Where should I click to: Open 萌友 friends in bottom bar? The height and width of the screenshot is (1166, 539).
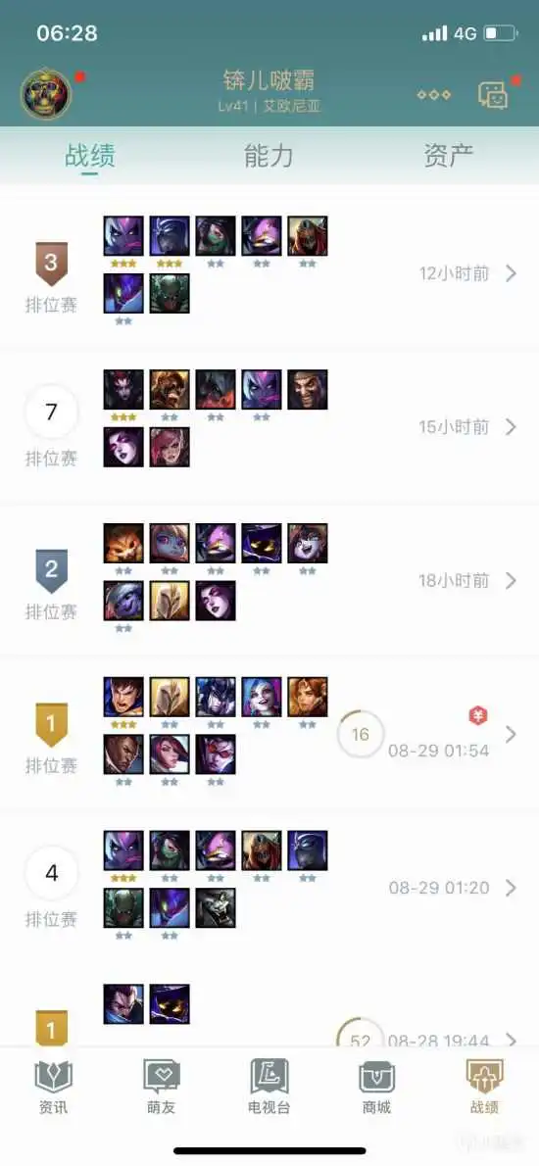point(162,1087)
